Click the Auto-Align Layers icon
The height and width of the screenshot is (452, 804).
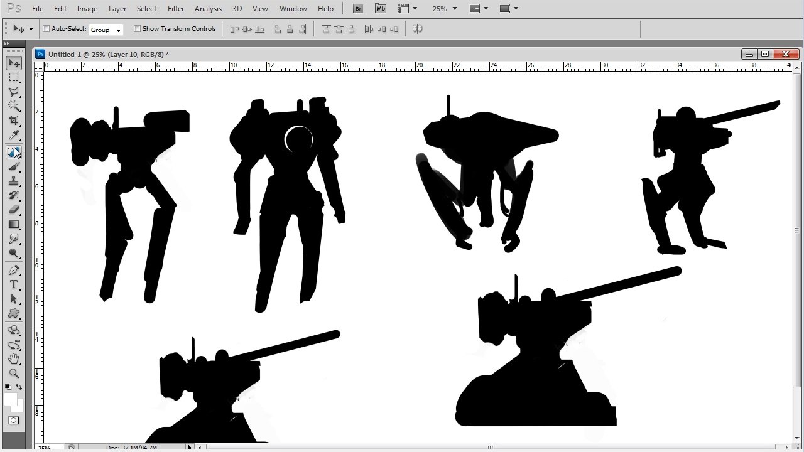click(418, 29)
